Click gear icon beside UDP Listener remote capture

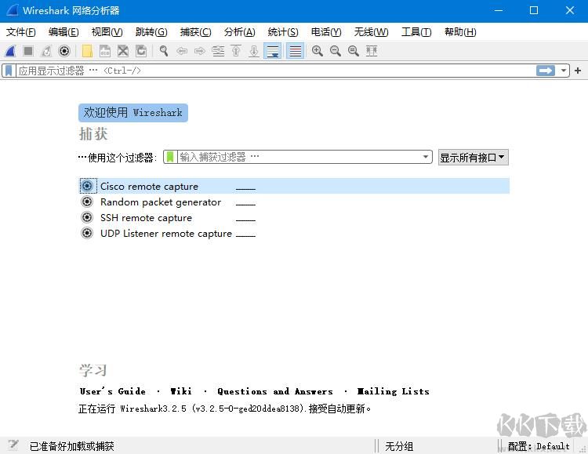(x=87, y=233)
